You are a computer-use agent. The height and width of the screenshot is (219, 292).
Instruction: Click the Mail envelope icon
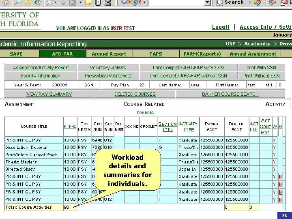(50, 2)
